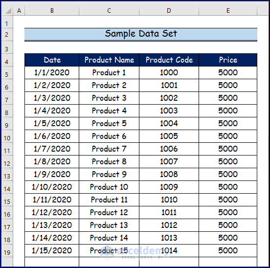Image resolution: width=270 pixels, height=268 pixels.
Task: Select column B header
Action: [x=52, y=11]
